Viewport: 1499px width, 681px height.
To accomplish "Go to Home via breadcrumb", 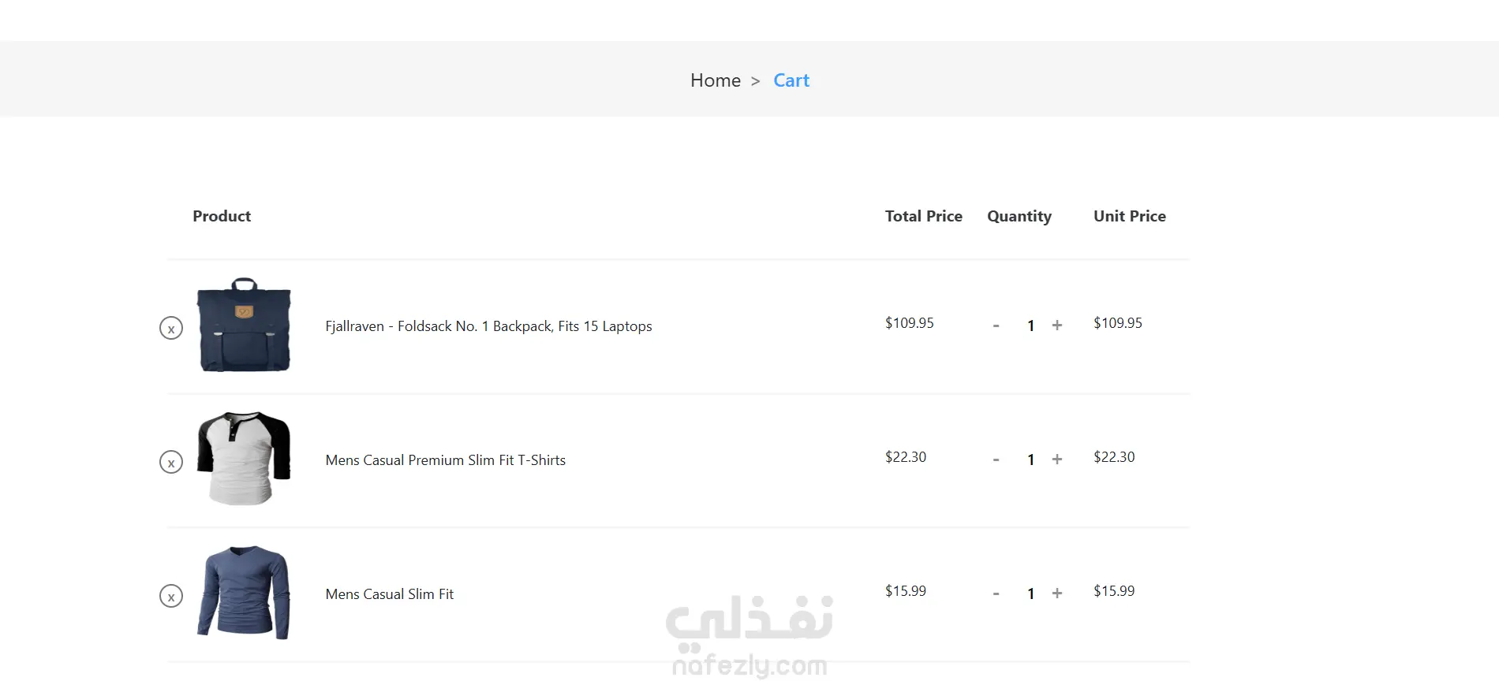I will coord(716,80).
